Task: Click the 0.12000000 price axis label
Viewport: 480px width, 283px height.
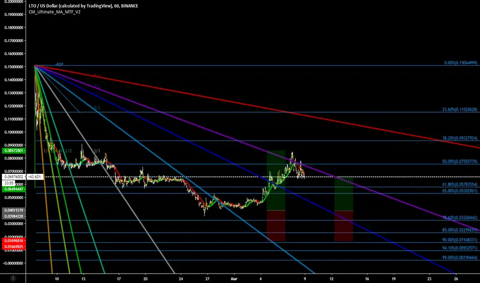Action: 14,106
